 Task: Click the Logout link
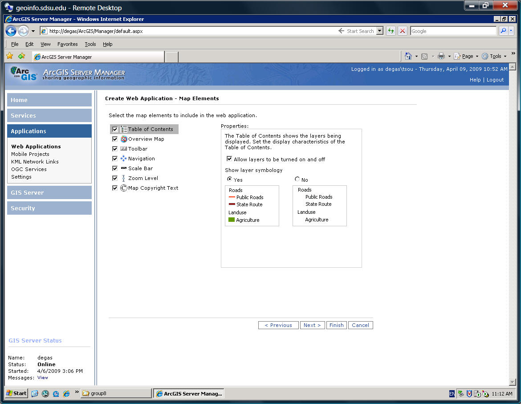[x=495, y=80]
